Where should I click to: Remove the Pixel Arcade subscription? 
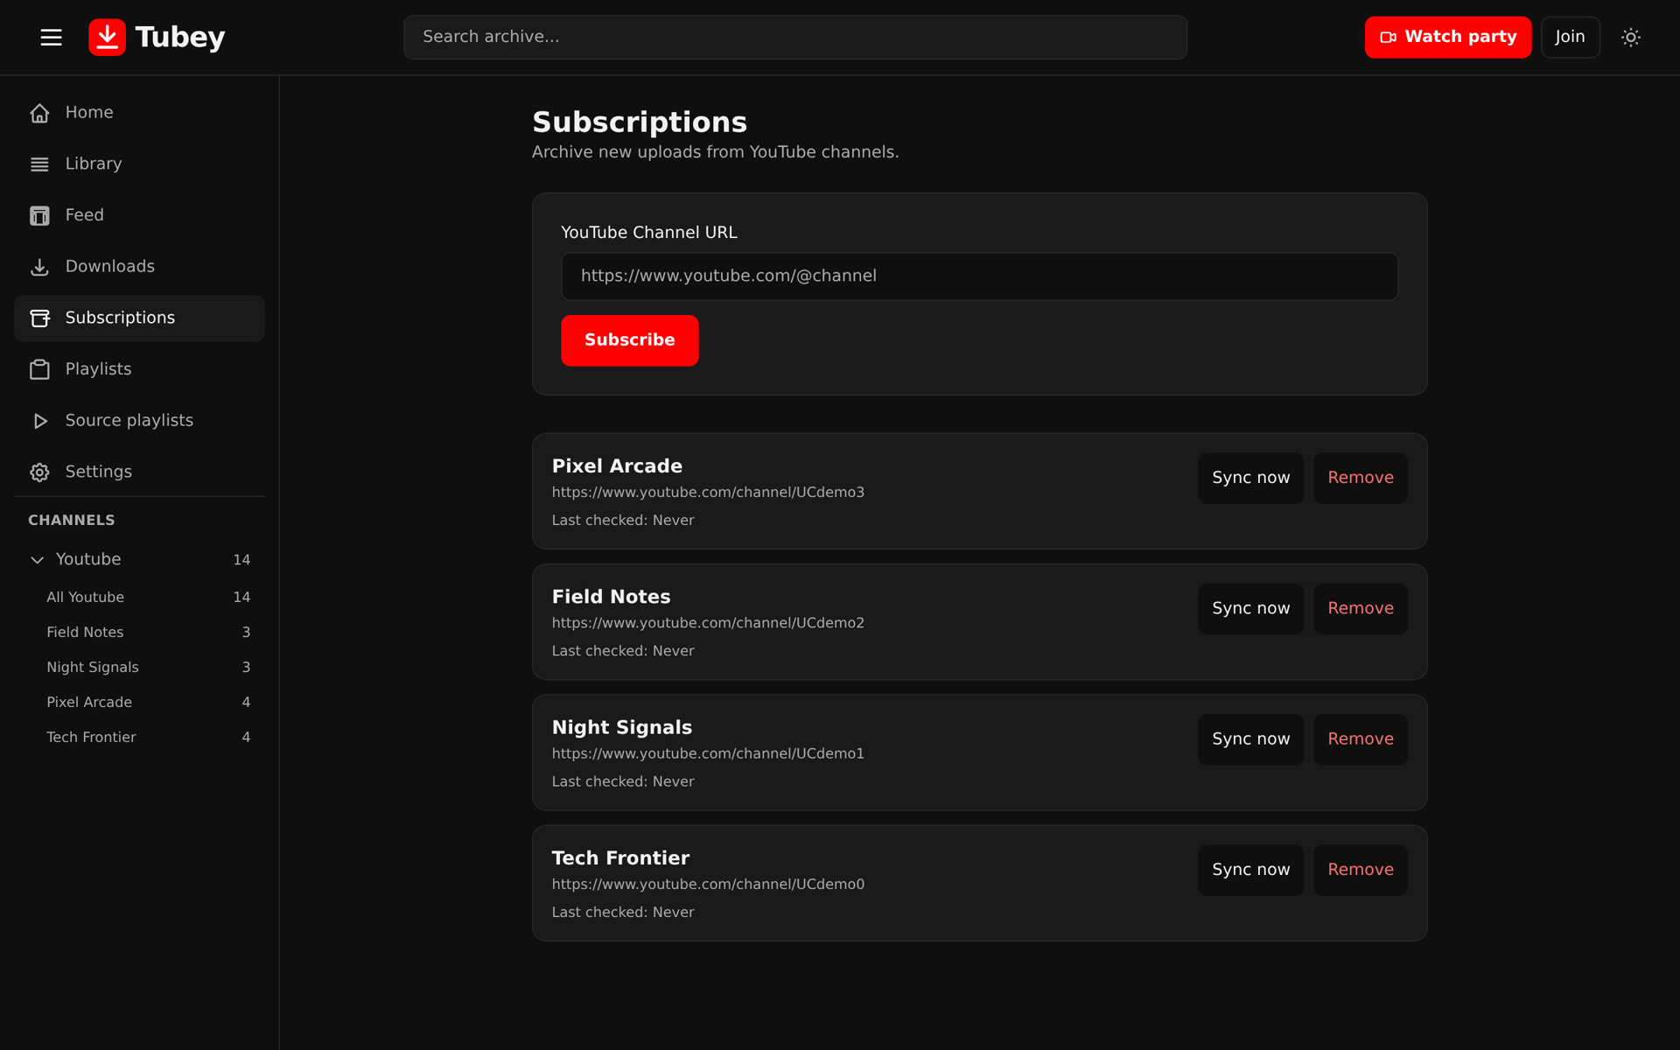[1360, 478]
